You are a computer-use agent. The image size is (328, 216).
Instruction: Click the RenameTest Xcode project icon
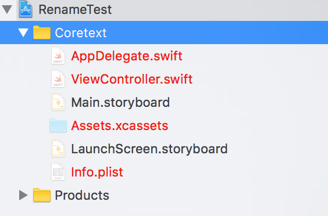coord(26,9)
